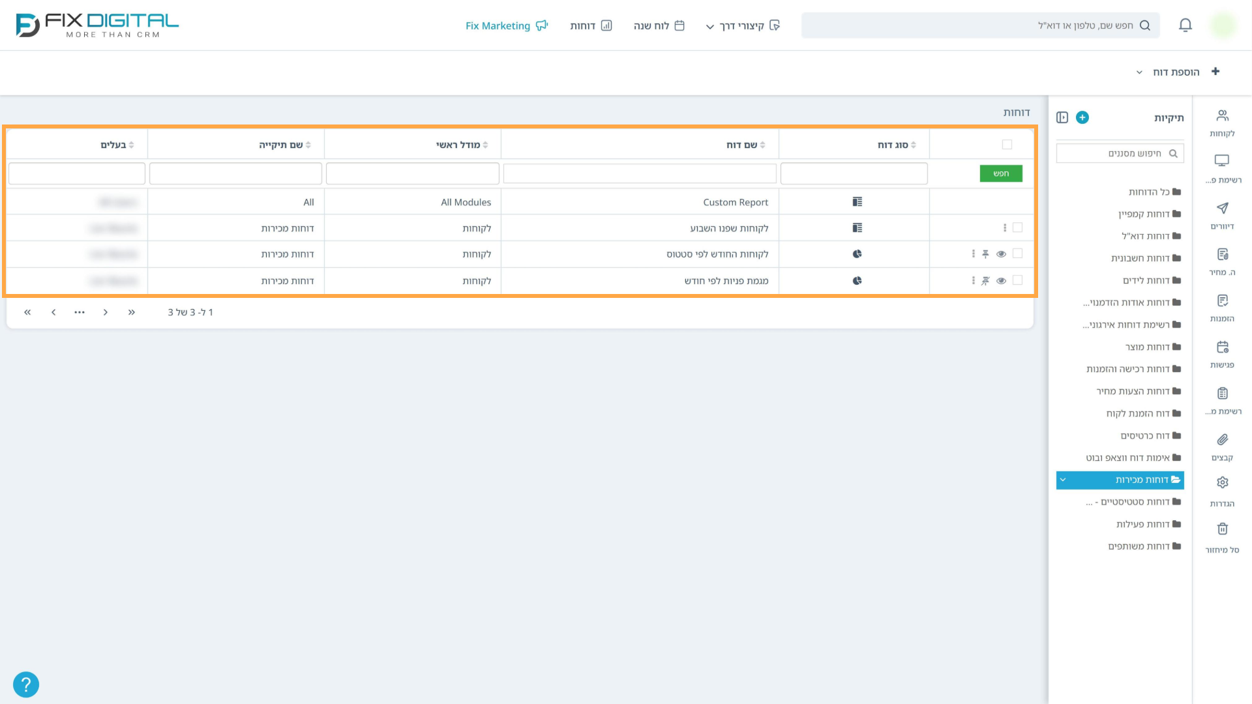Open סל מיחזור trash sidebar icon
The width and height of the screenshot is (1252, 704).
pos(1222,538)
